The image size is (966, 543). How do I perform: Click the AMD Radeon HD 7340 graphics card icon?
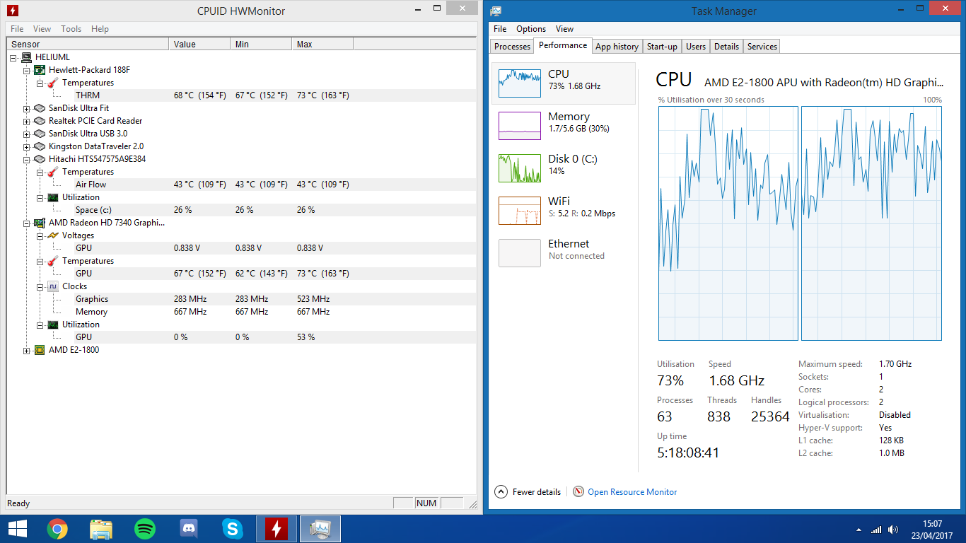(x=40, y=223)
